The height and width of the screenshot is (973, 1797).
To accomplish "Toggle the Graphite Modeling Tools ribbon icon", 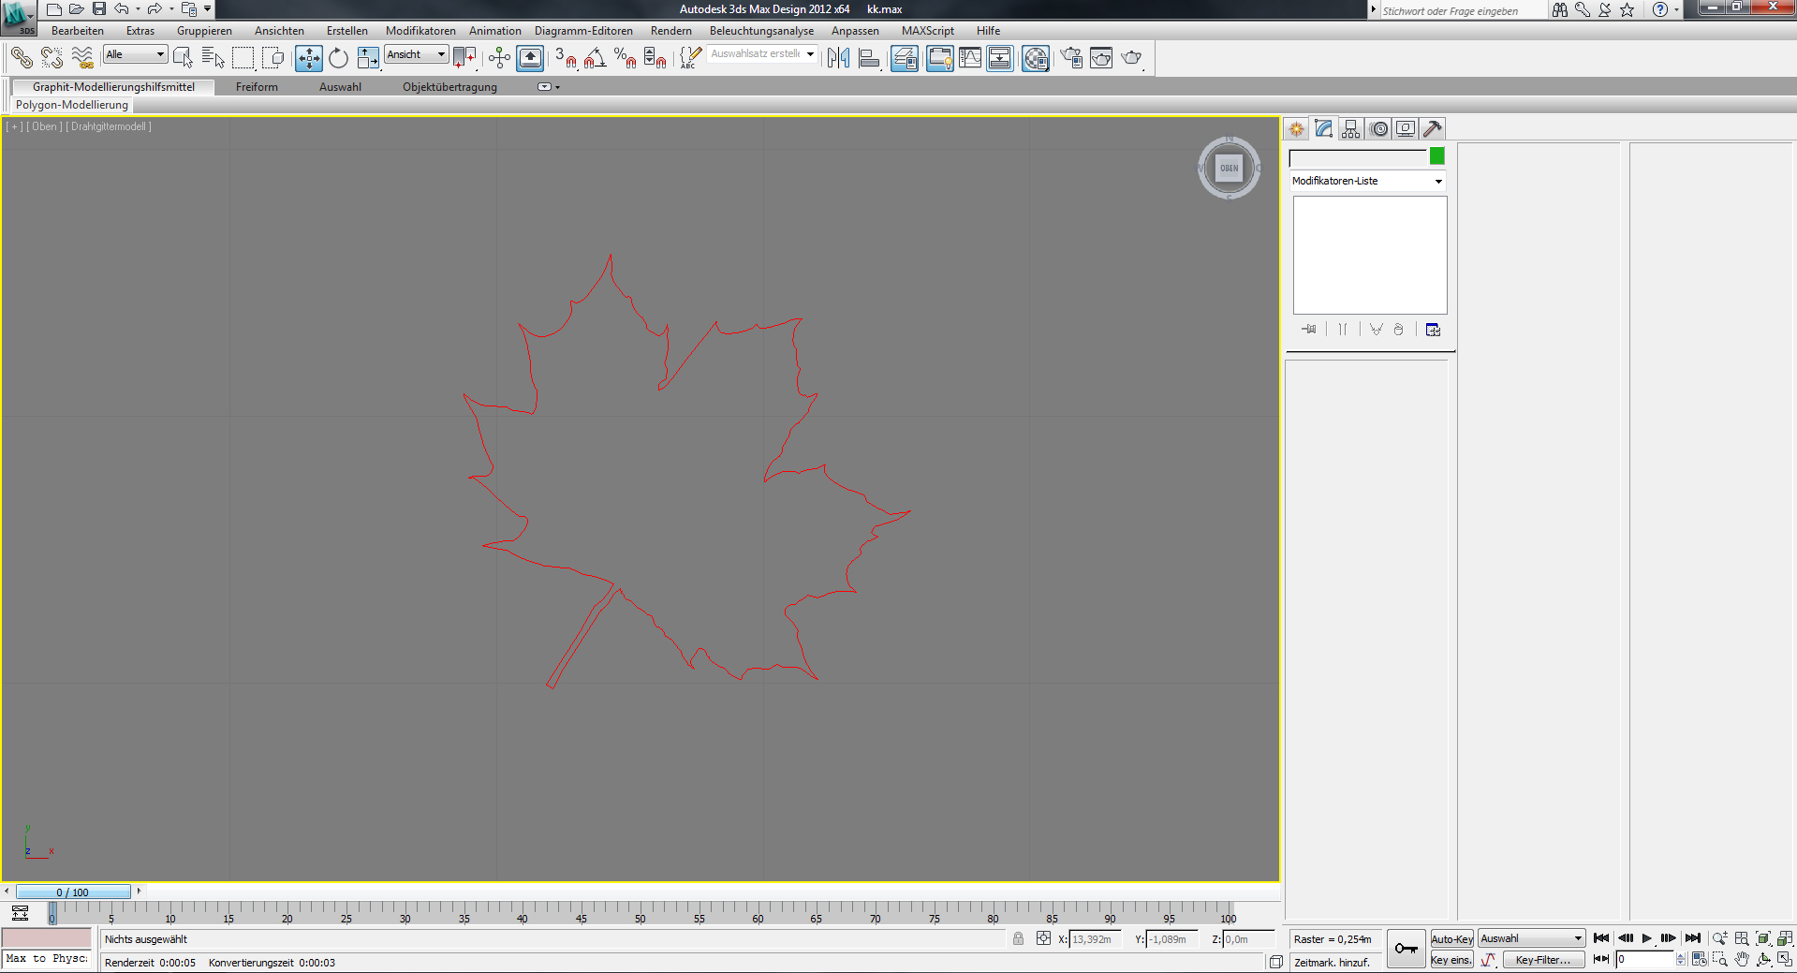I will pos(939,58).
